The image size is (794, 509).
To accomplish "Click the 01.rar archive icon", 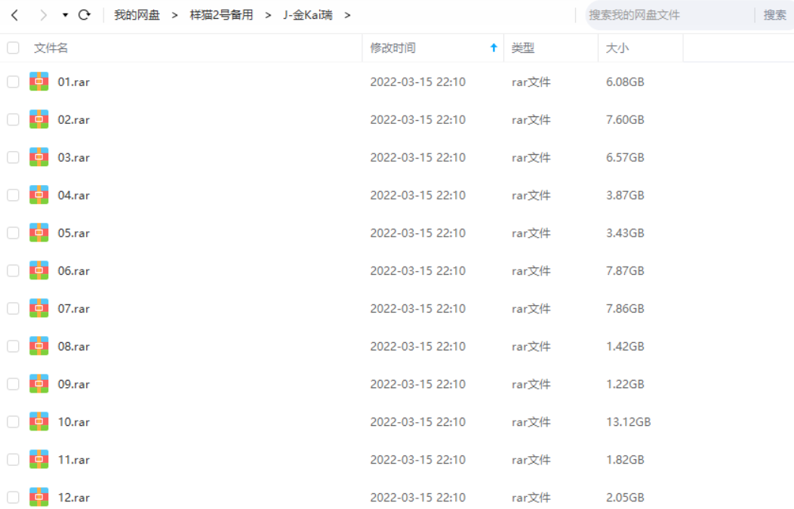I will pos(38,82).
